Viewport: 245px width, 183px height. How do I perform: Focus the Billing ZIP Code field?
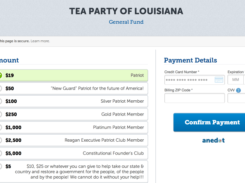point(194,98)
